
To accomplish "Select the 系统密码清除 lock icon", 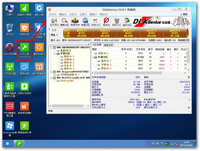I will coord(24,108).
